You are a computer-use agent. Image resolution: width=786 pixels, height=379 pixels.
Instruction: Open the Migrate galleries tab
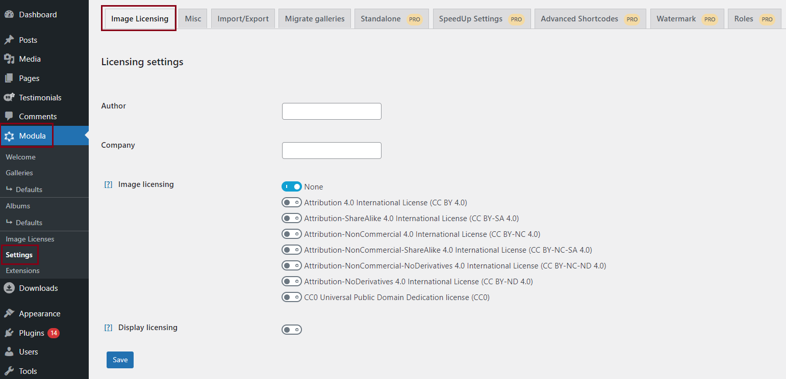(314, 18)
